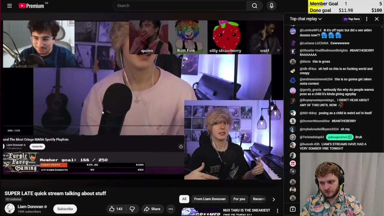Run search with the magnifier button
The image size is (384, 216).
coord(255,6)
